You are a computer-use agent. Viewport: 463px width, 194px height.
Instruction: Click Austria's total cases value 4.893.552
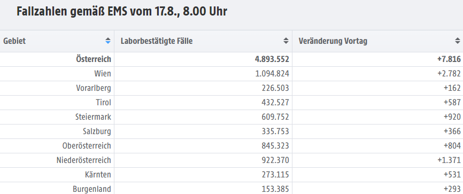pyautogui.click(x=272, y=59)
